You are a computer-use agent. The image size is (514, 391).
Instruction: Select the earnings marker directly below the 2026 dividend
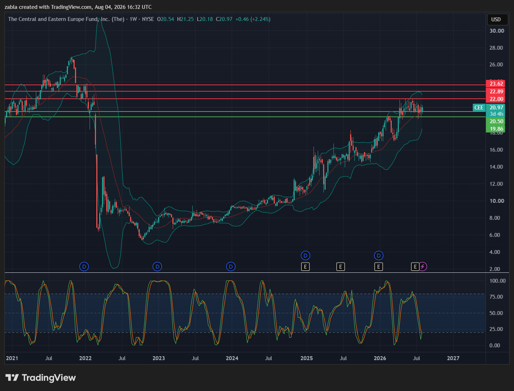pyautogui.click(x=379, y=266)
